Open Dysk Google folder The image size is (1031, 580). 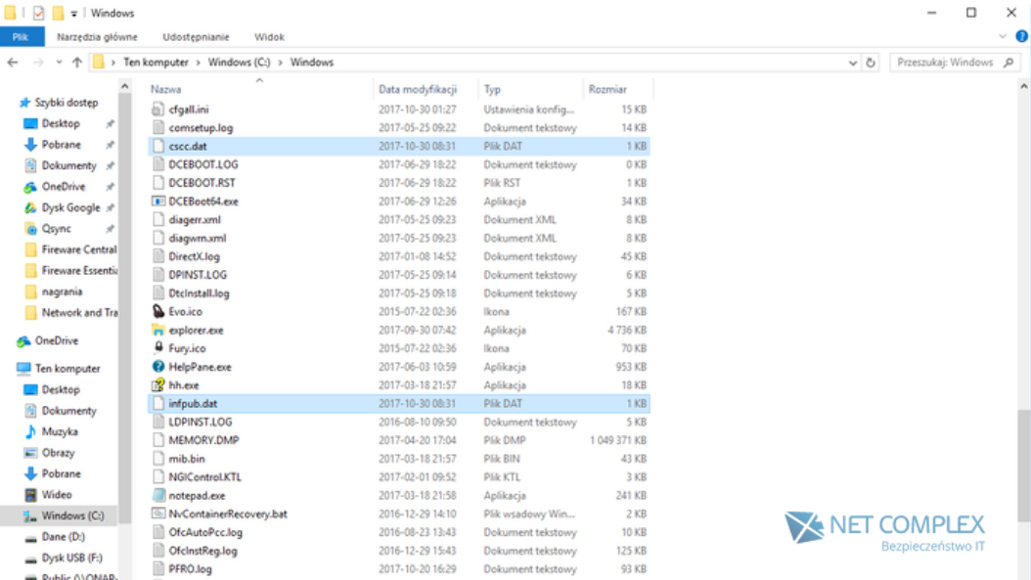(70, 207)
